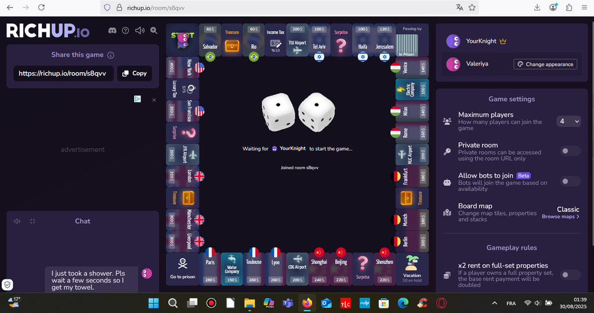The width and height of the screenshot is (594, 313).
Task: Click the purple YourKnight avatar
Action: [453, 41]
